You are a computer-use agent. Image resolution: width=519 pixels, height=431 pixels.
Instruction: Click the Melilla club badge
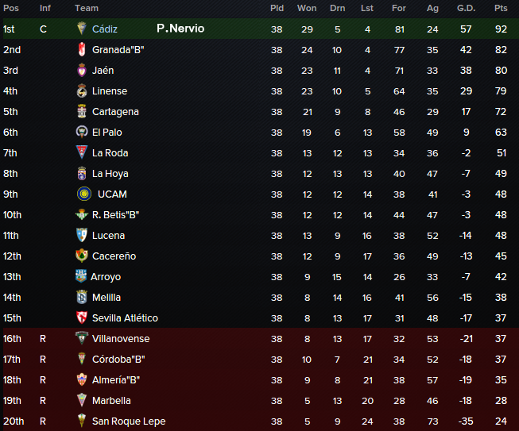click(81, 297)
